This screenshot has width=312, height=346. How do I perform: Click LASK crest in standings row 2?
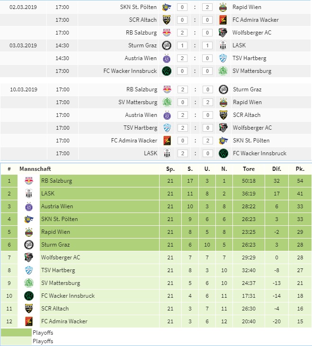point(29,194)
